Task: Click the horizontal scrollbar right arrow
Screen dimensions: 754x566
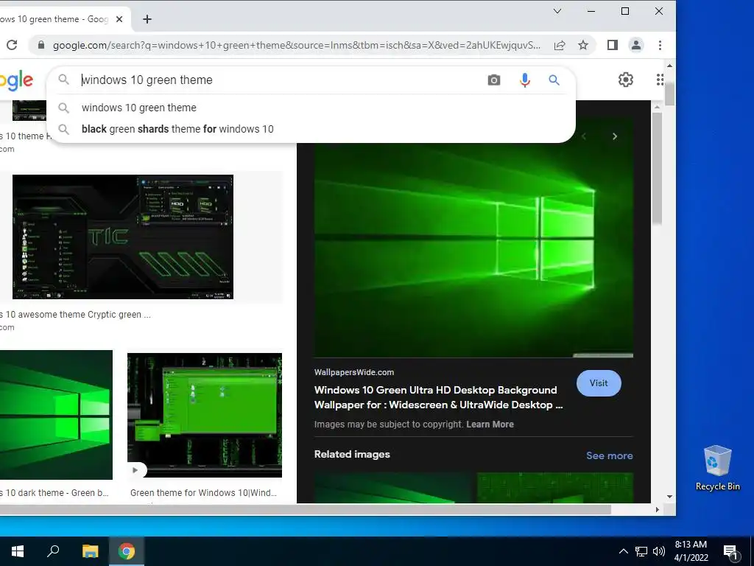Action: 657,509
